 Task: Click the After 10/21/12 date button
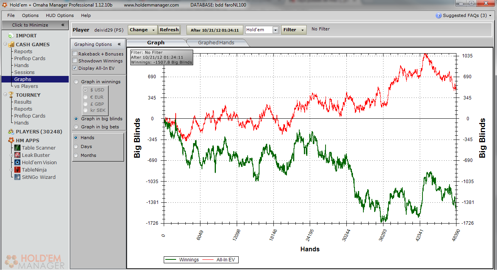pos(215,30)
